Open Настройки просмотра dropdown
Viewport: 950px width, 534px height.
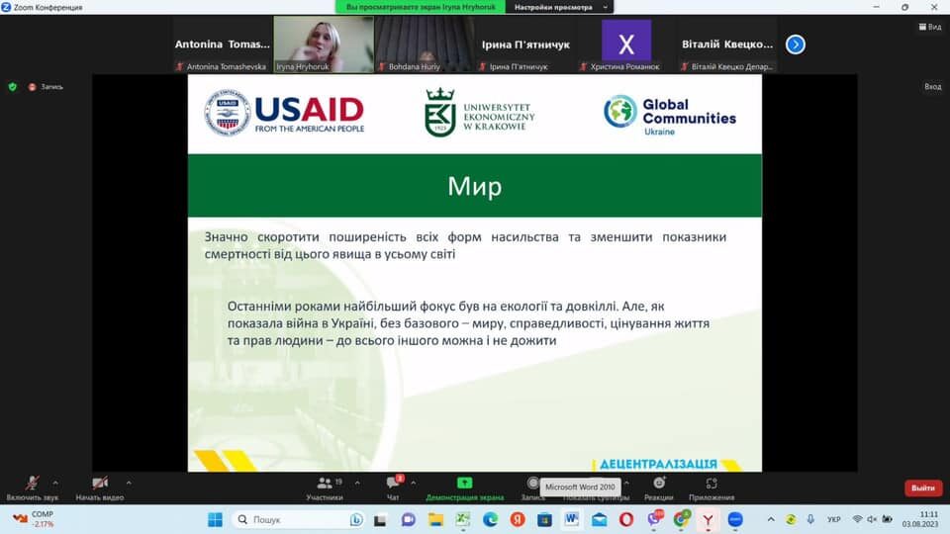point(560,7)
